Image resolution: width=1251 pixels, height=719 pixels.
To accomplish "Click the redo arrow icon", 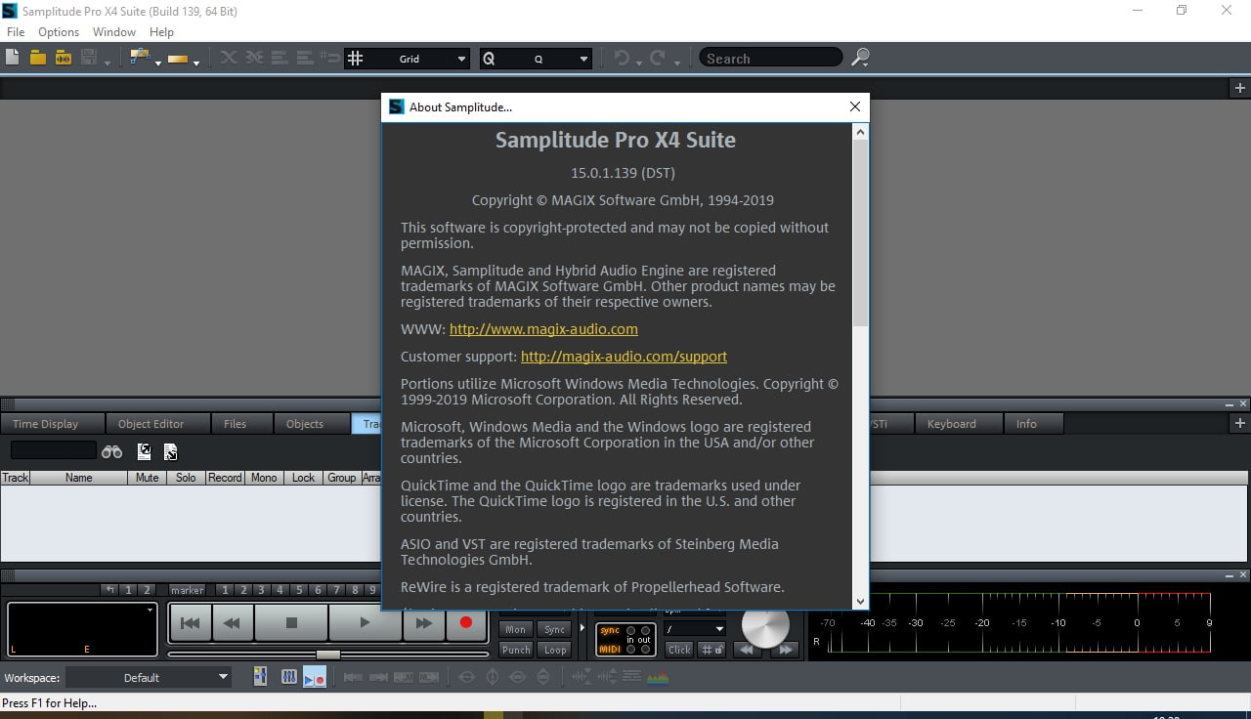I will tap(658, 58).
